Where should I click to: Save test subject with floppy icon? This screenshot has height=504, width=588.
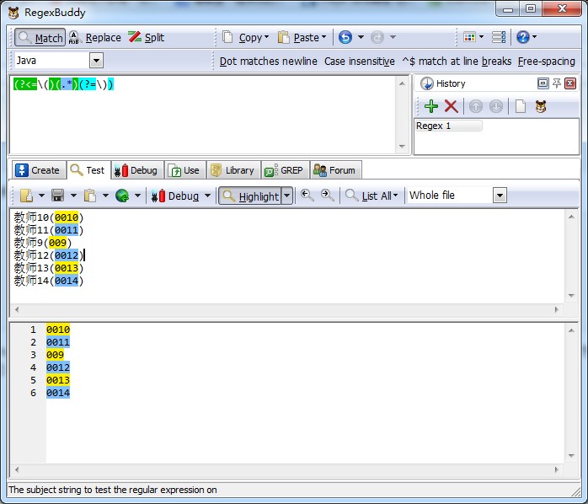click(58, 196)
